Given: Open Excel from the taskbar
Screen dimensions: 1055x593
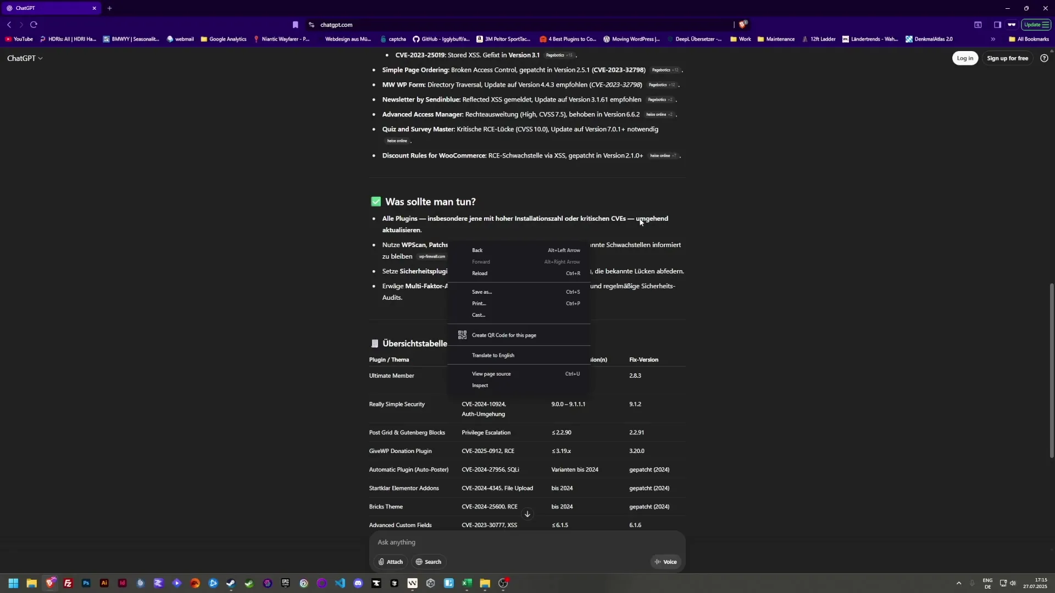Looking at the screenshot, I should point(467,583).
